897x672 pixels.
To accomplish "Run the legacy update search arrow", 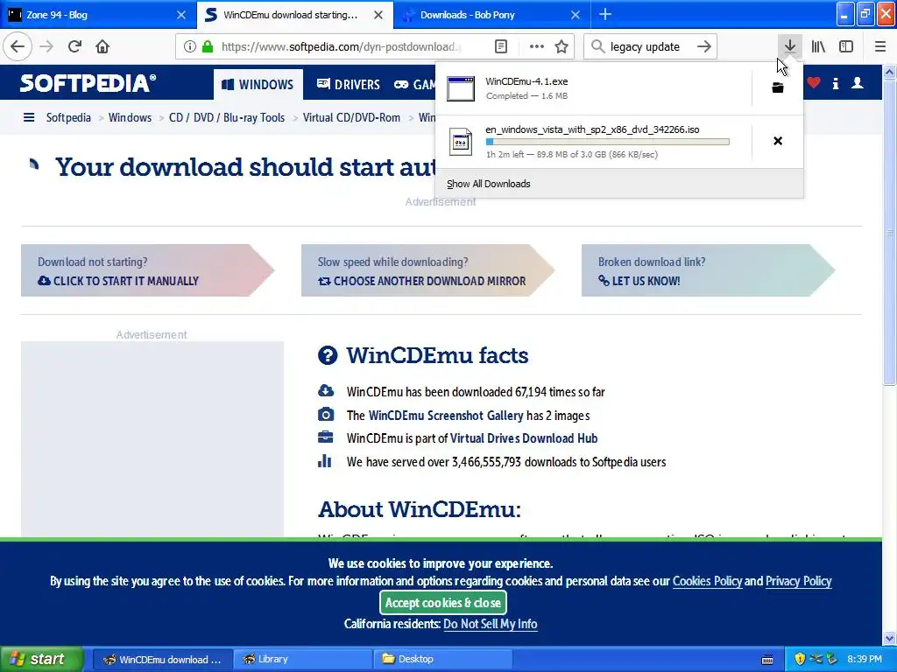I will (704, 47).
